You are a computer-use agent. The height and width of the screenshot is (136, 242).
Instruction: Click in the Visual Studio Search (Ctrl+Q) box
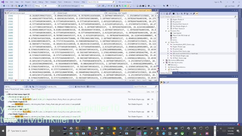click(101, 2)
